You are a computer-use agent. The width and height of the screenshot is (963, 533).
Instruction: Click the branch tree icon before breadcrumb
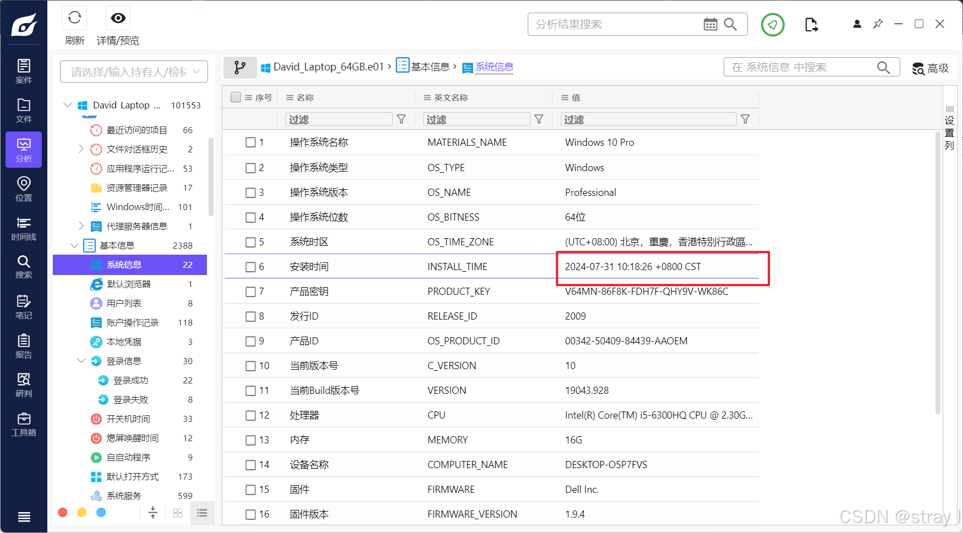pyautogui.click(x=240, y=67)
